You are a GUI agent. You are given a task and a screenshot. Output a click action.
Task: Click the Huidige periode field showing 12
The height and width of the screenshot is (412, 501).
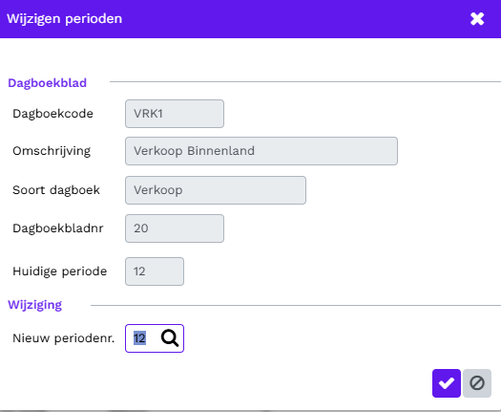point(155,271)
